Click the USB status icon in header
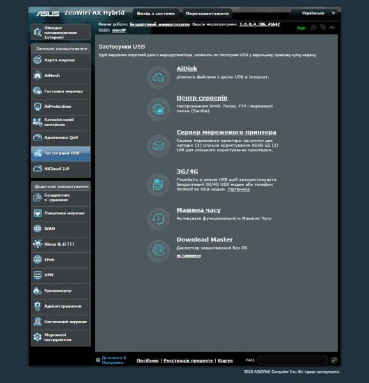The width and height of the screenshot is (369, 383). tap(332, 27)
